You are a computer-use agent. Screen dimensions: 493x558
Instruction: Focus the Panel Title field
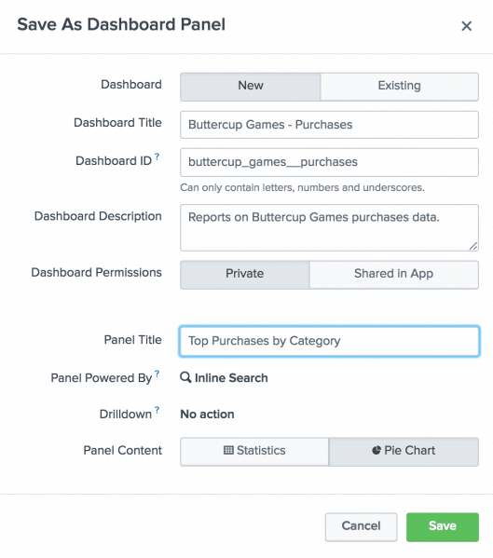pyautogui.click(x=329, y=341)
